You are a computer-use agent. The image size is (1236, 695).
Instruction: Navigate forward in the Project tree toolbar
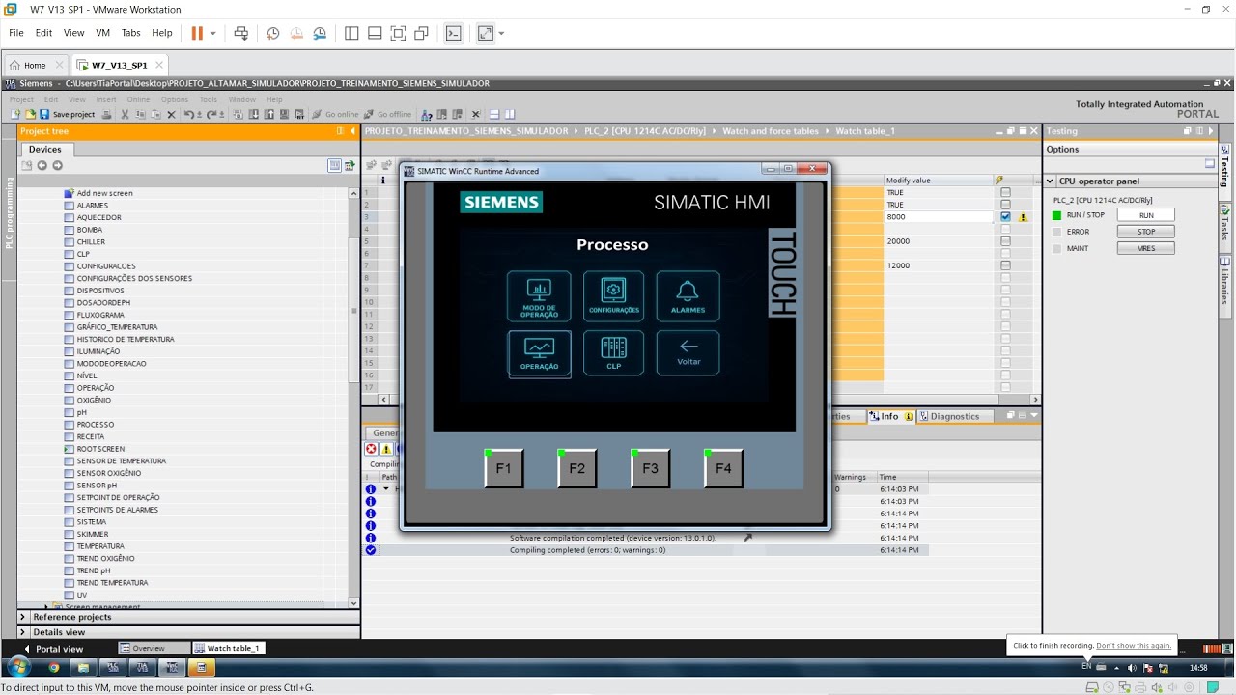tap(57, 165)
